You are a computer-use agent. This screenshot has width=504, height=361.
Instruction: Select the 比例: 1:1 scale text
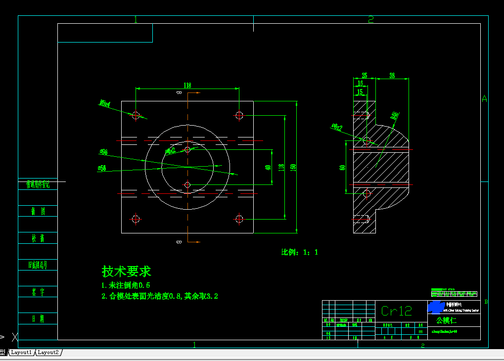pos(300,252)
